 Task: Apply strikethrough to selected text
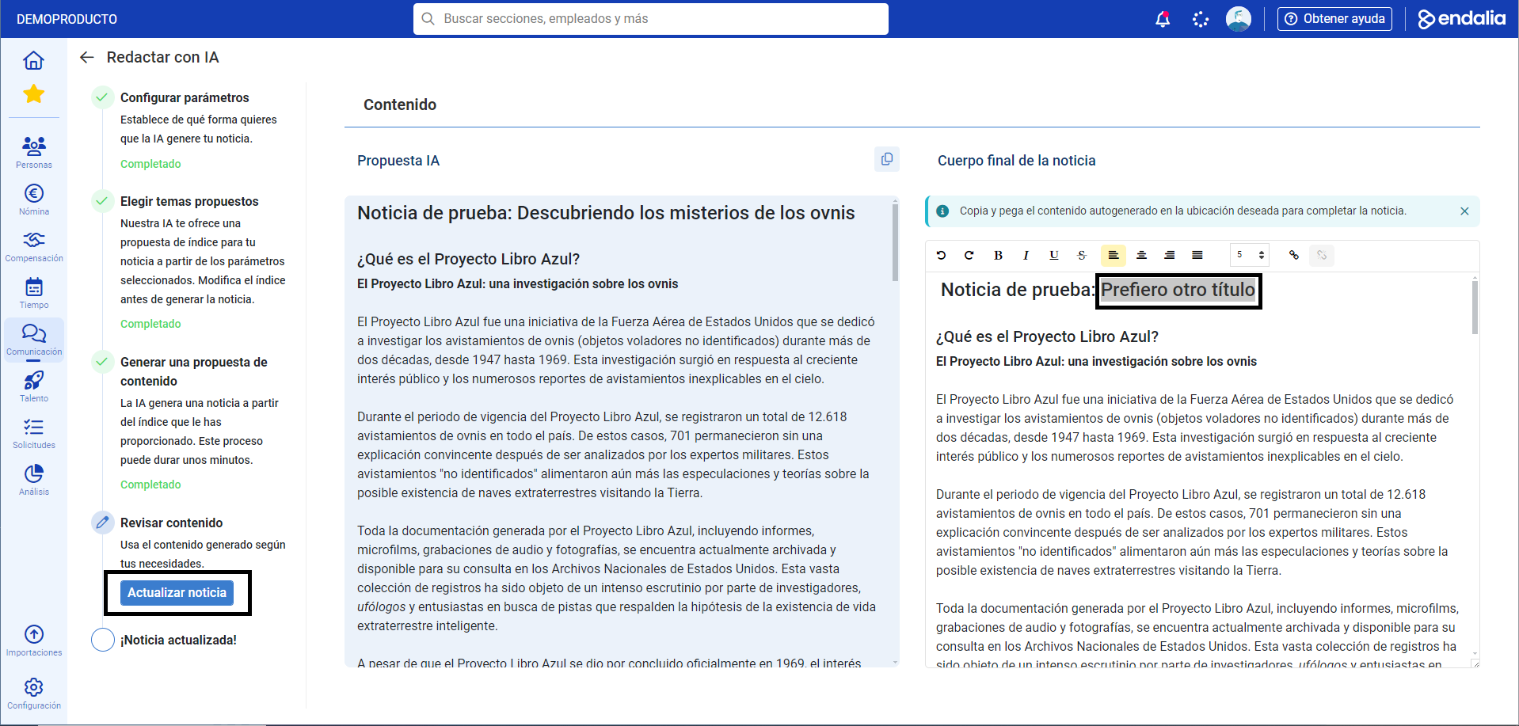coord(1082,255)
